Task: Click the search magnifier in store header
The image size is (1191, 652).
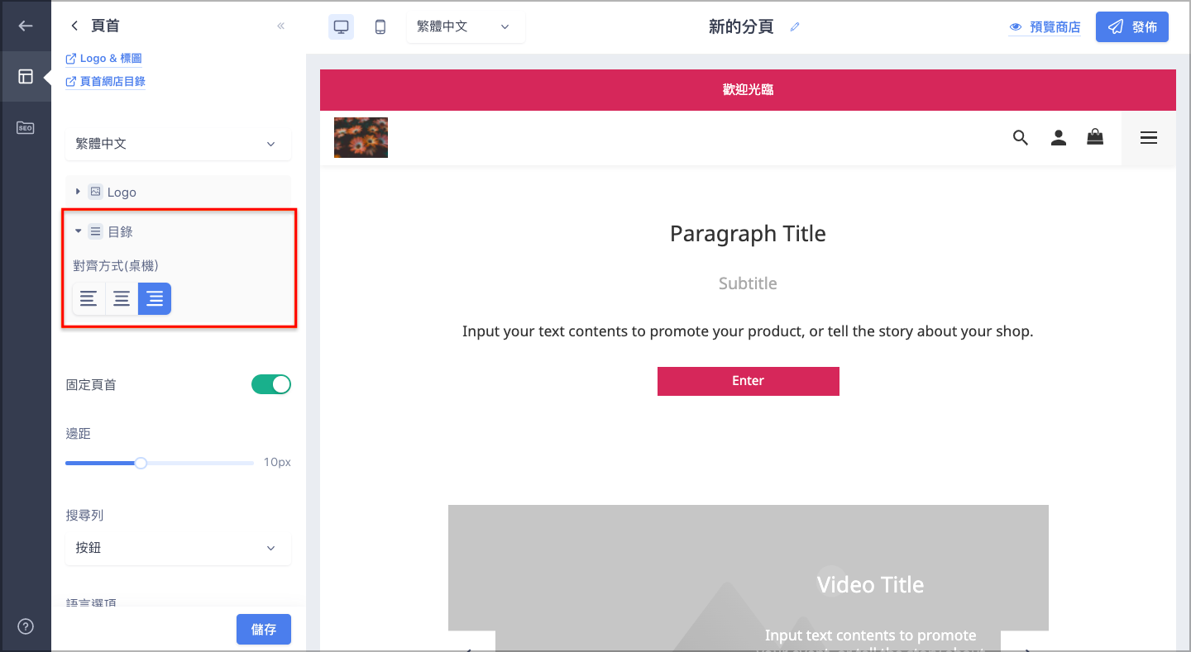Action: click(1021, 137)
